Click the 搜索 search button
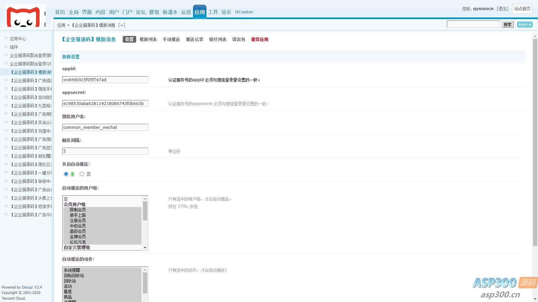538x302 pixels. click(507, 24)
